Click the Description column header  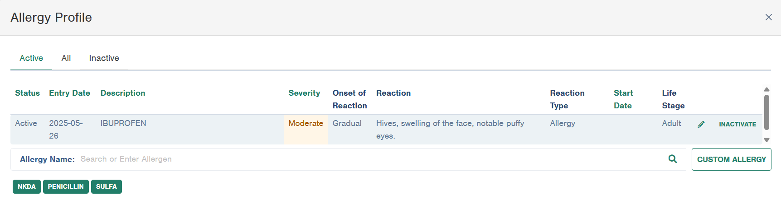click(x=123, y=93)
